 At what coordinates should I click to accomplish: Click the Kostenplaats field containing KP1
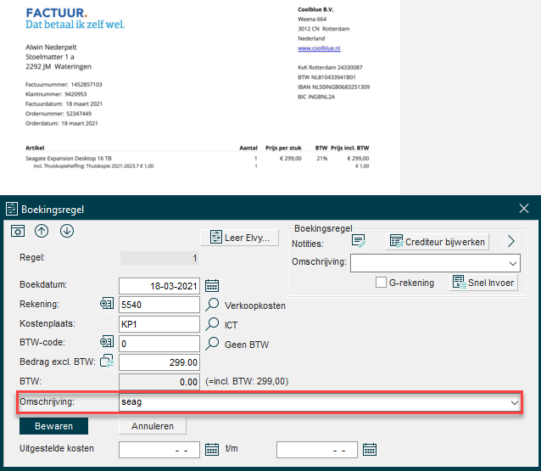tap(159, 324)
